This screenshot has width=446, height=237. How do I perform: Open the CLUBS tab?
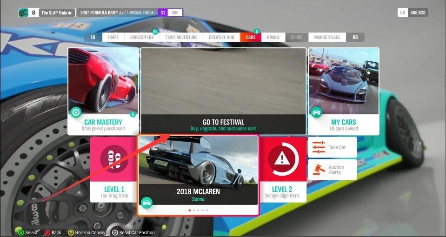coord(297,37)
